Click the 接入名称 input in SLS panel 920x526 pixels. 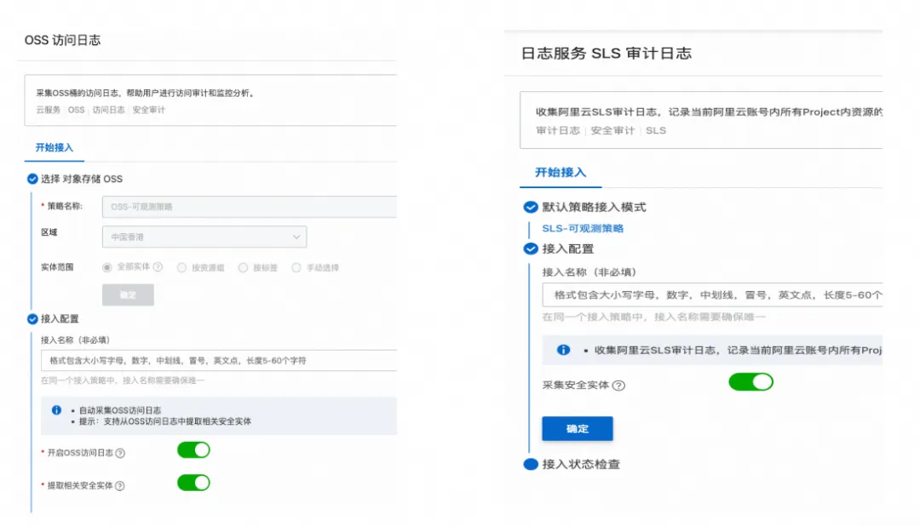tap(712, 295)
